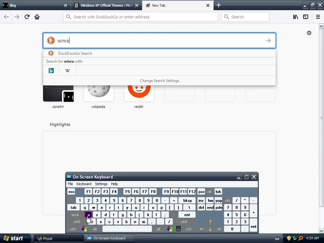324x243 pixels.
Task: Toggle the left shft key
Action: [77, 222]
